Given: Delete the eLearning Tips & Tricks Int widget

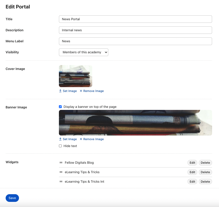Looking at the screenshot, I should click(205, 182).
